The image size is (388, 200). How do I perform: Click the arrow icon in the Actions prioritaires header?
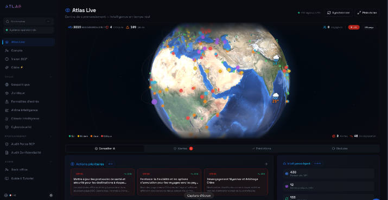pos(266,164)
